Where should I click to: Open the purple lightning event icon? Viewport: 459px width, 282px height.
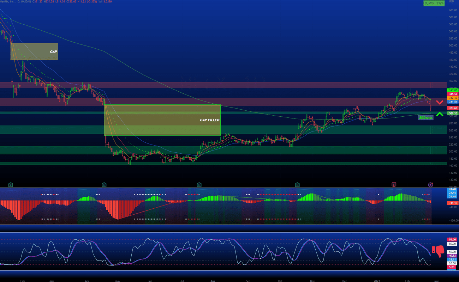click(x=431, y=184)
